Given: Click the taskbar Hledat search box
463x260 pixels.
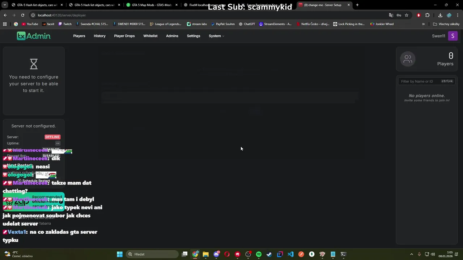Looking at the screenshot, I should click(x=152, y=254).
